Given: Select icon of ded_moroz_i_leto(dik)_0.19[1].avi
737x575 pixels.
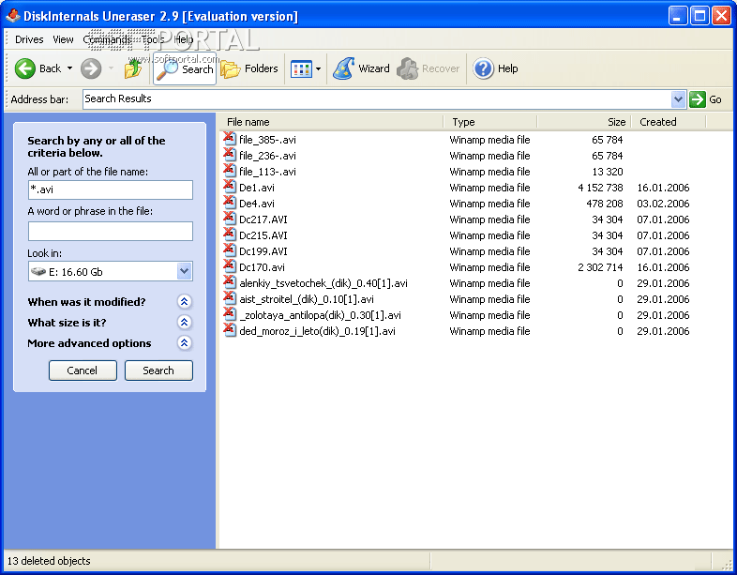Looking at the screenshot, I should point(230,330).
